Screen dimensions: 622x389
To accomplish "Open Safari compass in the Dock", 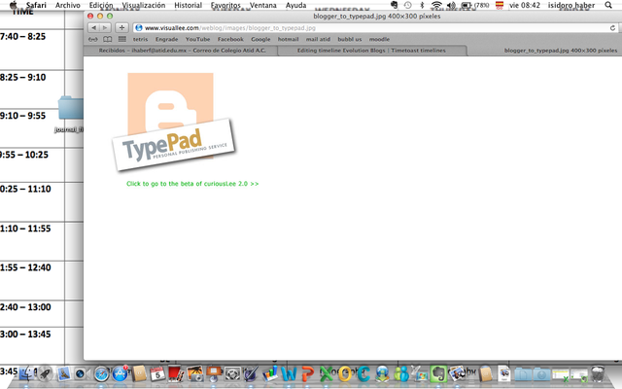I will pos(101,373).
